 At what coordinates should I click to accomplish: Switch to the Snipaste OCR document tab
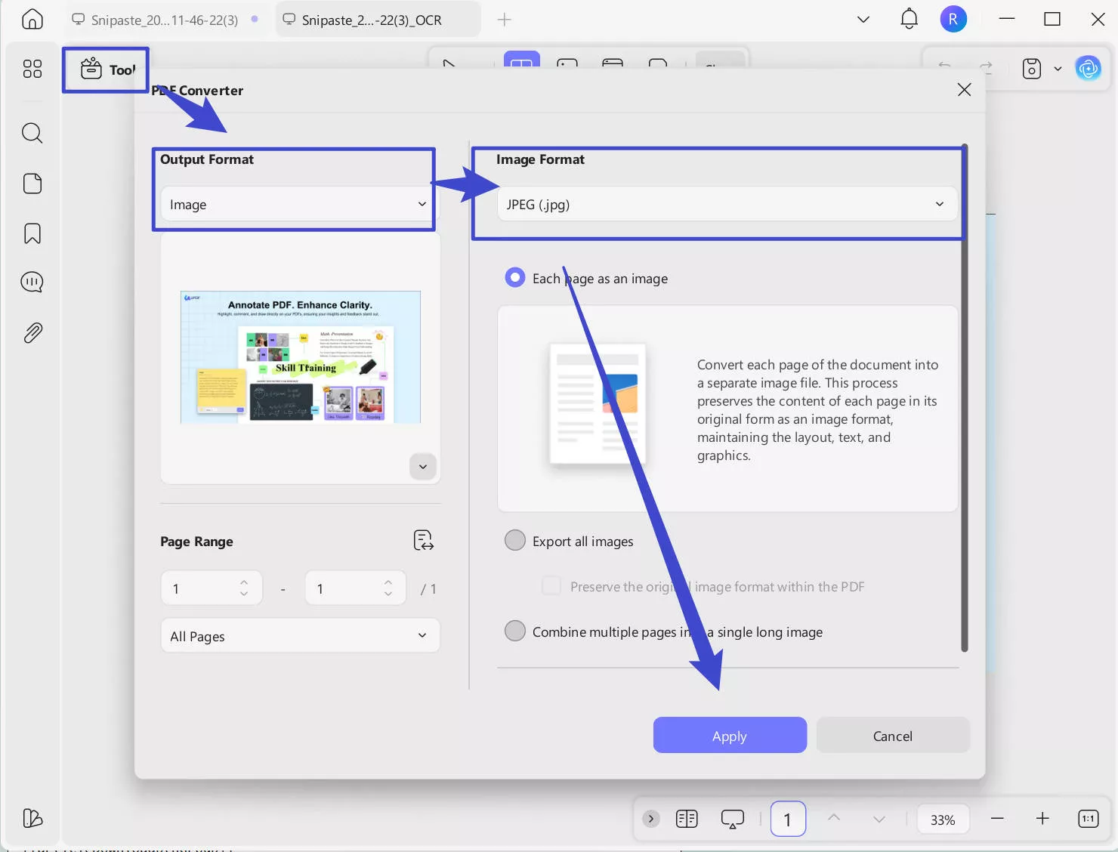click(371, 20)
